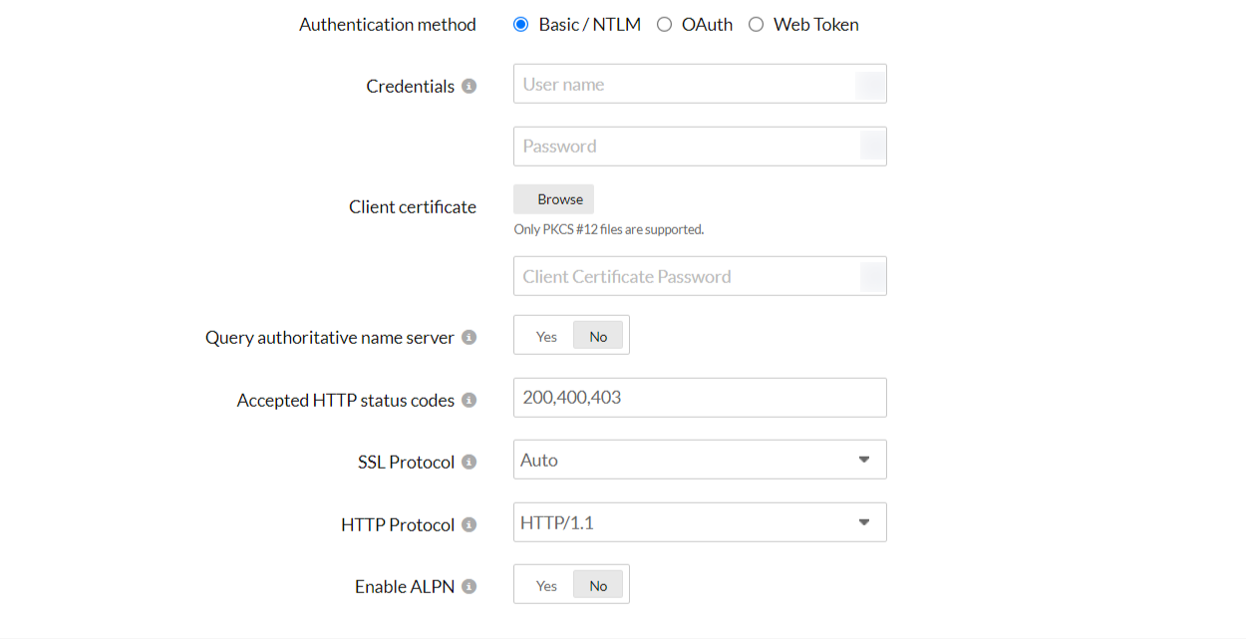1246x639 pixels.
Task: Click the SSL Protocol info icon
Action: coord(468,463)
